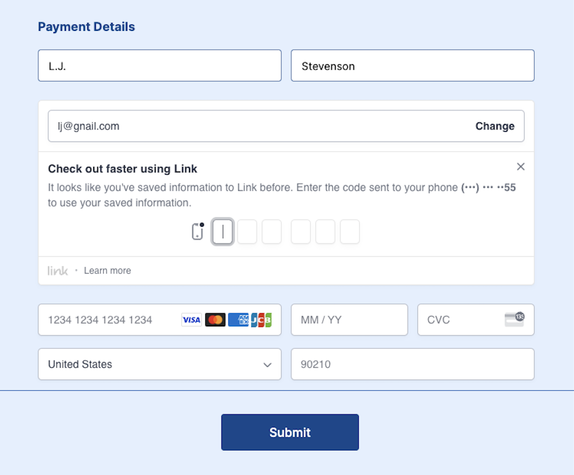Click the country dropdown chevron arrow
Image resolution: width=574 pixels, height=475 pixels.
tap(268, 365)
